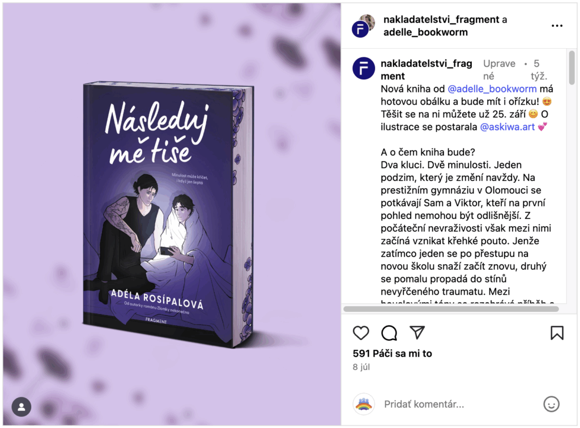Open emoji picker in comment box
This screenshot has width=580, height=428.
[551, 404]
